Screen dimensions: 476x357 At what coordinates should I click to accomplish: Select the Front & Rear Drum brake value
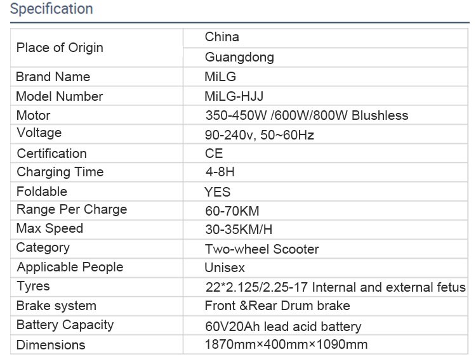coord(277,306)
